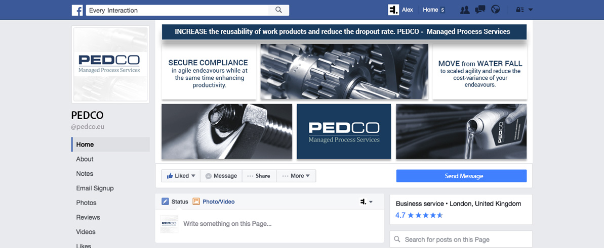Viewport: 604px width, 248px height.
Task: Expand the More dropdown button
Action: (x=296, y=176)
